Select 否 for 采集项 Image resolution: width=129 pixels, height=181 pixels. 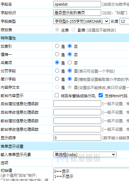70,63
